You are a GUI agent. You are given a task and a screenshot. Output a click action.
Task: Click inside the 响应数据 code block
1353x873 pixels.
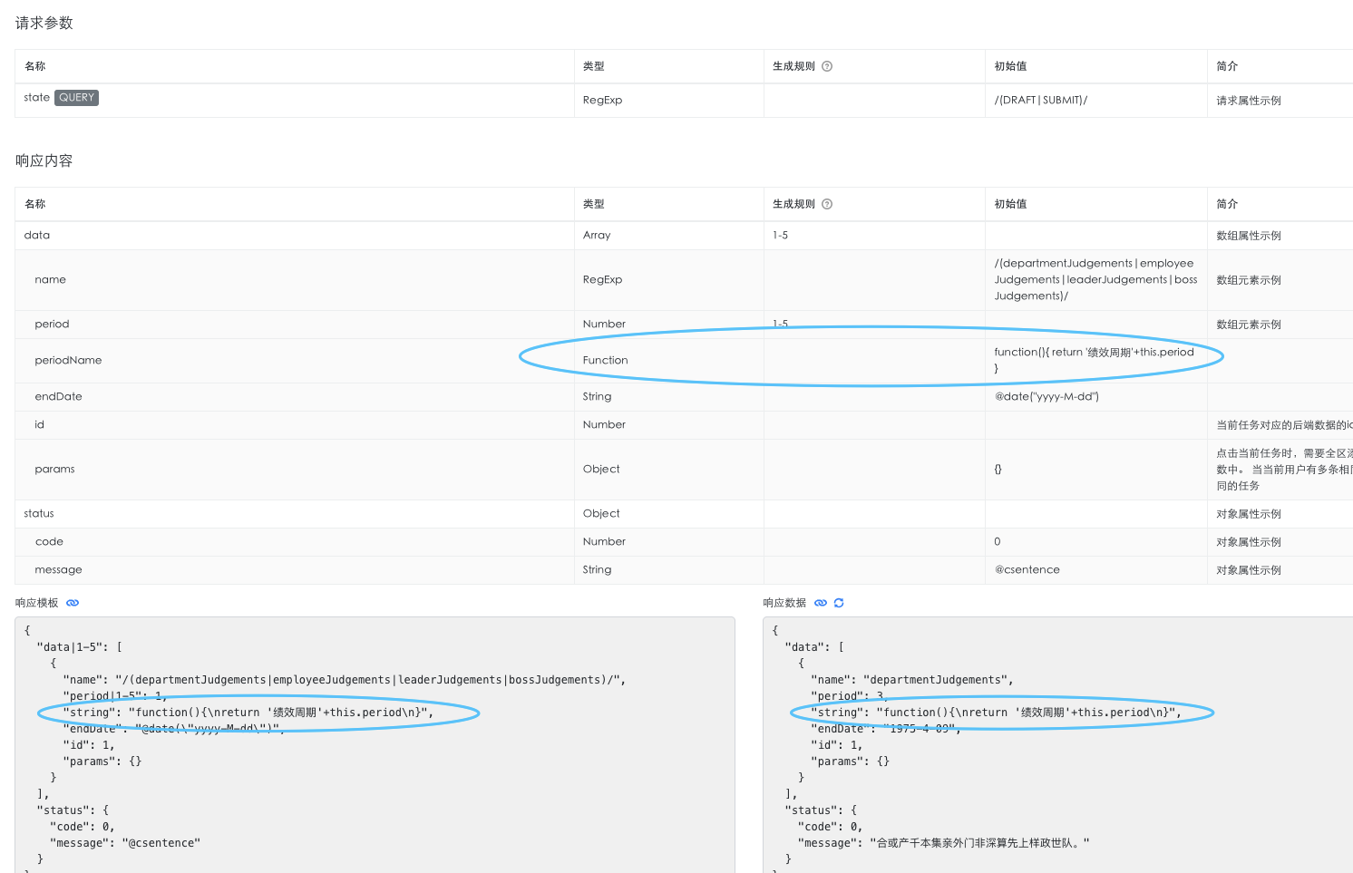tap(1057, 745)
